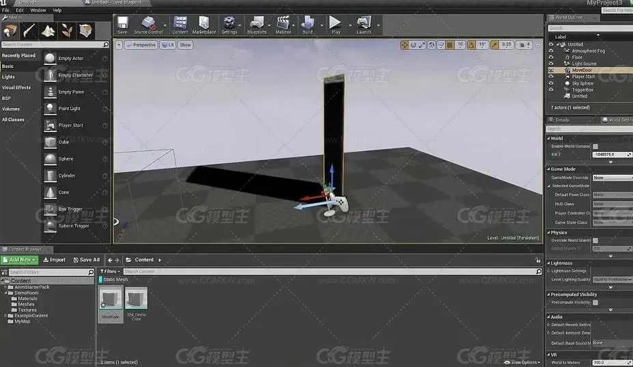Toggle grid snapping in viewport
The height and width of the screenshot is (367, 633).
(450, 45)
